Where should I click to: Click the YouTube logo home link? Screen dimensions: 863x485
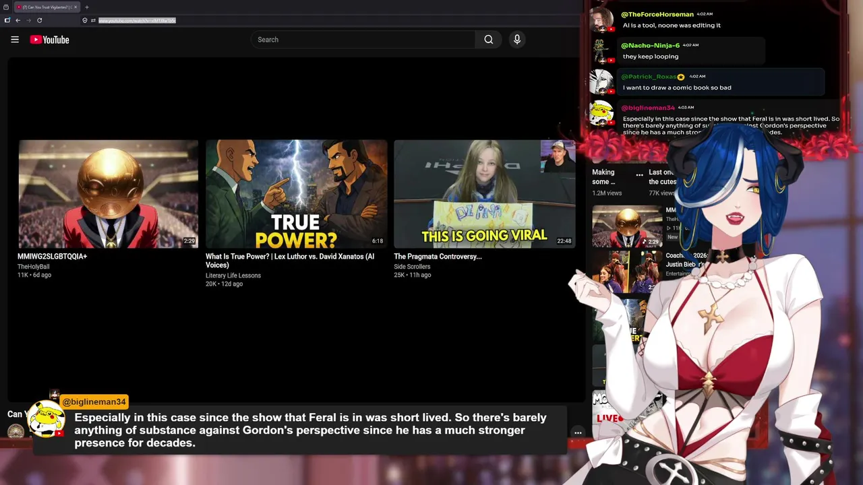pyautogui.click(x=49, y=40)
